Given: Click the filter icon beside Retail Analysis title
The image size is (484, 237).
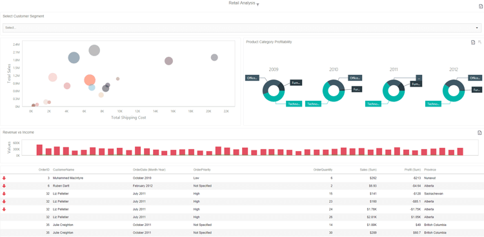Looking at the screenshot, I should (257, 5).
